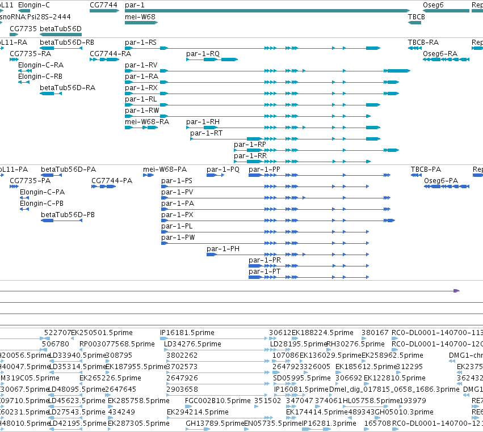Select the betaTub56D-RA transcript label
Screen dimensions: 483x432
68,88
